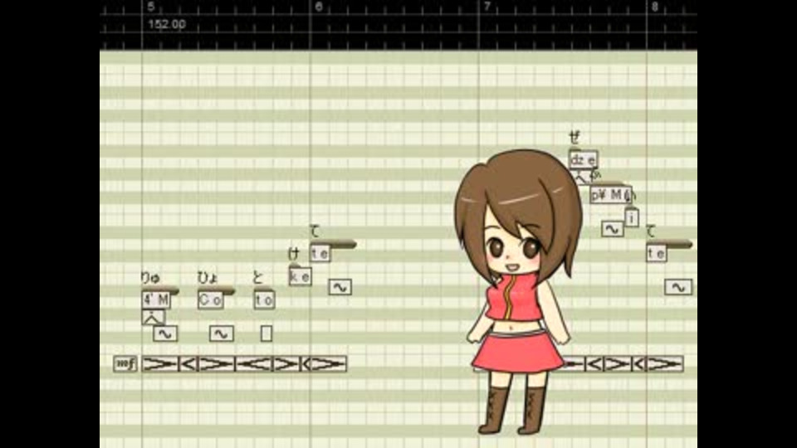Select the け note phoneme box k e
The width and height of the screenshot is (797, 448).
[300, 276]
